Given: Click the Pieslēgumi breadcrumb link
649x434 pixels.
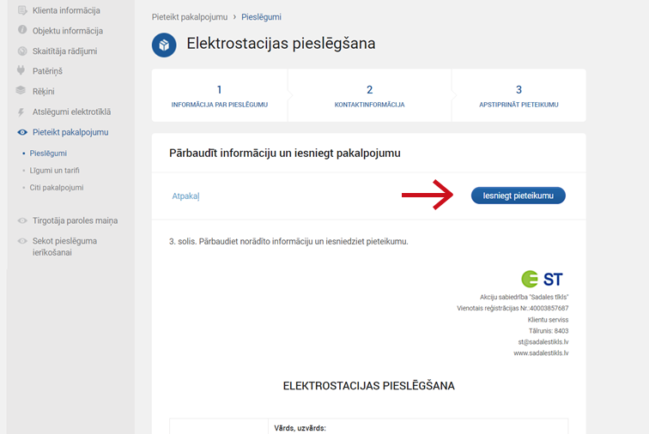Looking at the screenshot, I should point(261,17).
